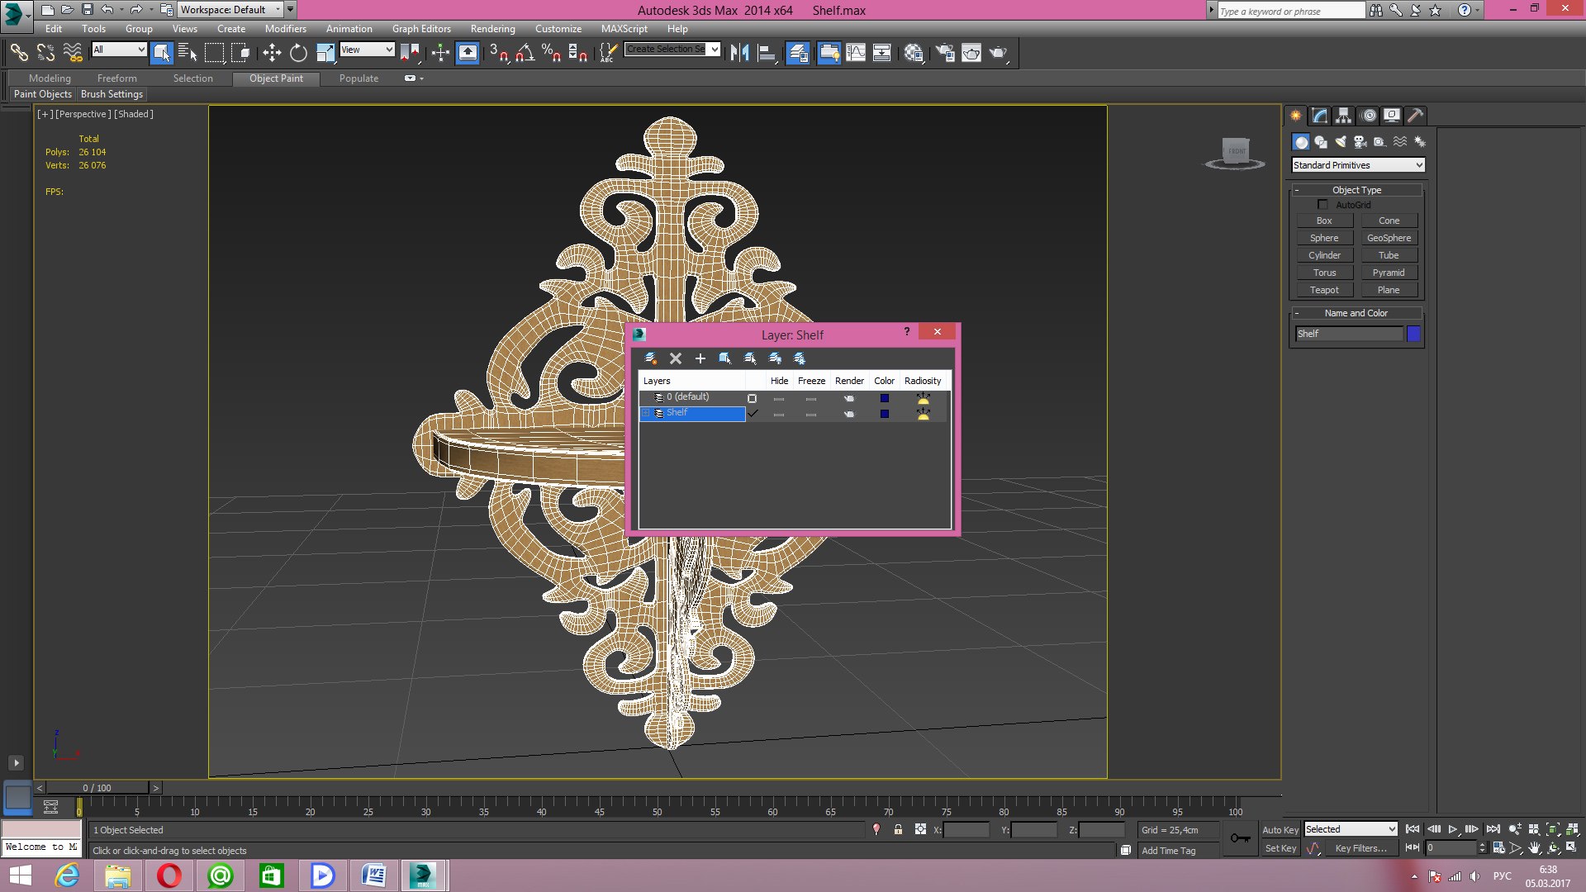Viewport: 1586px width, 892px height.
Task: Open the Standard Primitives dropdown
Action: point(1358,165)
